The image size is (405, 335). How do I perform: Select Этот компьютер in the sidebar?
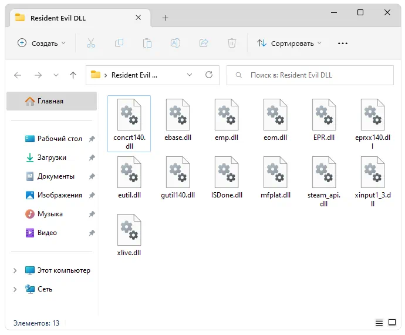pyautogui.click(x=58, y=270)
